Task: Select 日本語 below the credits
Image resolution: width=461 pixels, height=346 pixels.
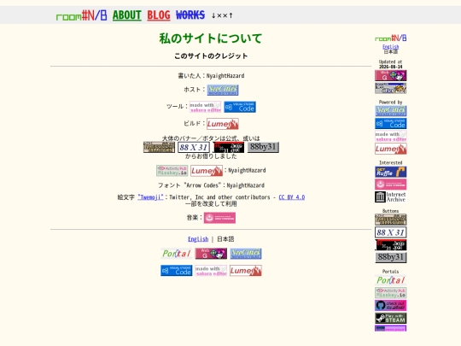Action: [225, 239]
